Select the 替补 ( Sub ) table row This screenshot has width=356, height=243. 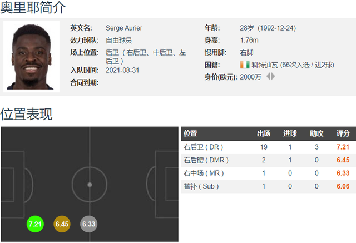click(268, 186)
